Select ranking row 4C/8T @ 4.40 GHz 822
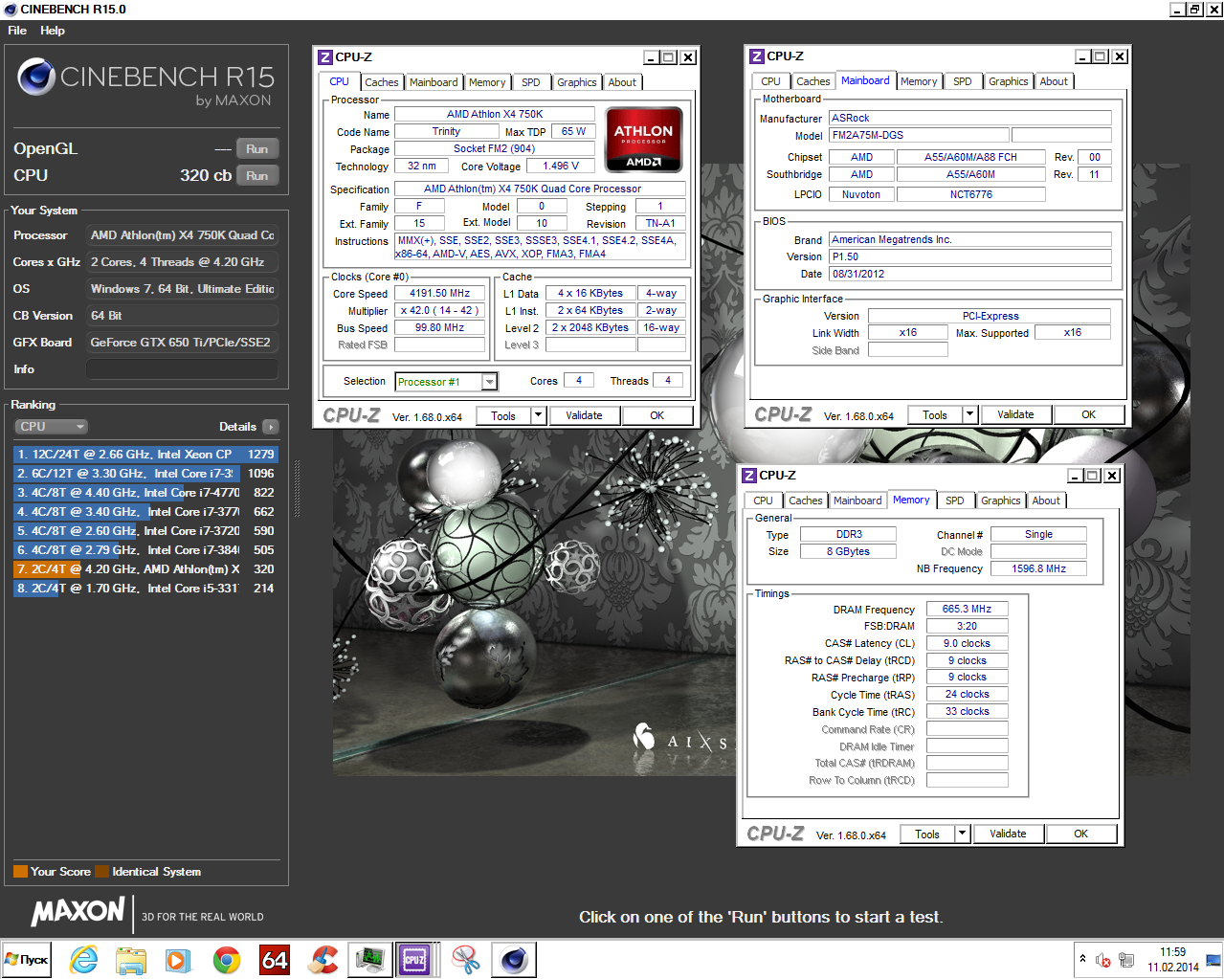Screen dimensions: 1224x979 coord(145,493)
